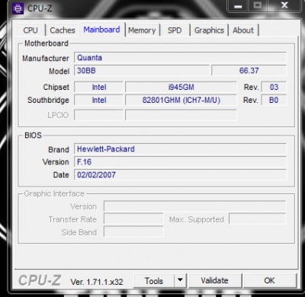Screen dimensions: 305x297
Task: Click the Manufacturer field showing Quanta
Action: (x=180, y=58)
